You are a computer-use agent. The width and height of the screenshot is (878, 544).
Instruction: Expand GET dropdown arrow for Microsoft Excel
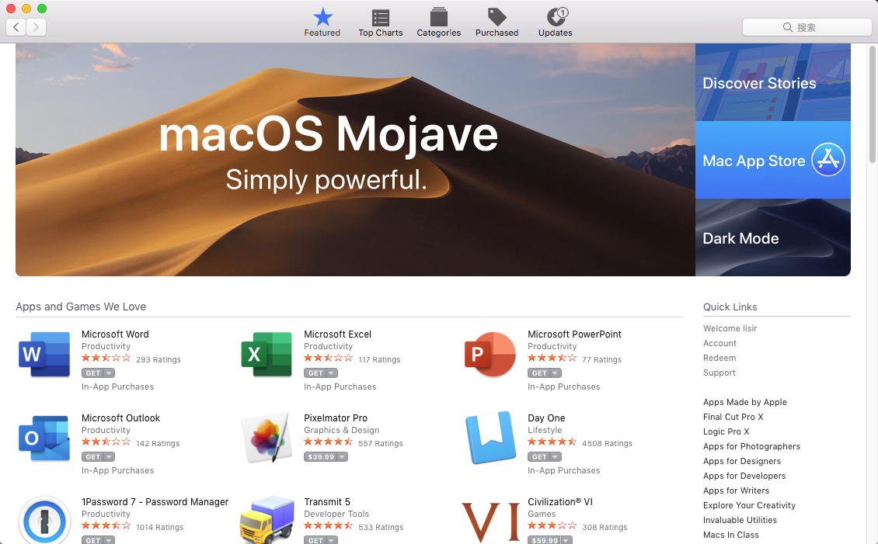point(332,373)
